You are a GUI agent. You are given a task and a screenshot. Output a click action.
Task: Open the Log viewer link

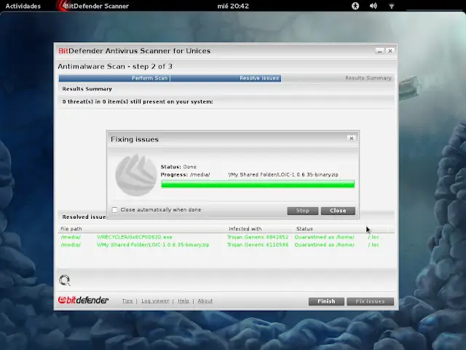155,301
